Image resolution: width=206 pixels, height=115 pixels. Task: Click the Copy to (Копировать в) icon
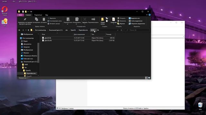(x=77, y=19)
